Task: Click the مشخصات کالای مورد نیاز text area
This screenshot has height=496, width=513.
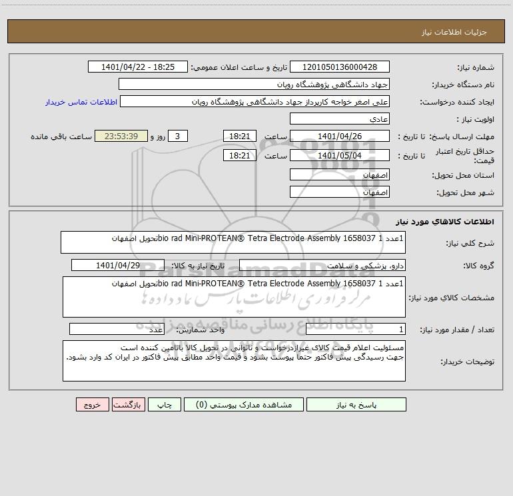Action: (234, 297)
